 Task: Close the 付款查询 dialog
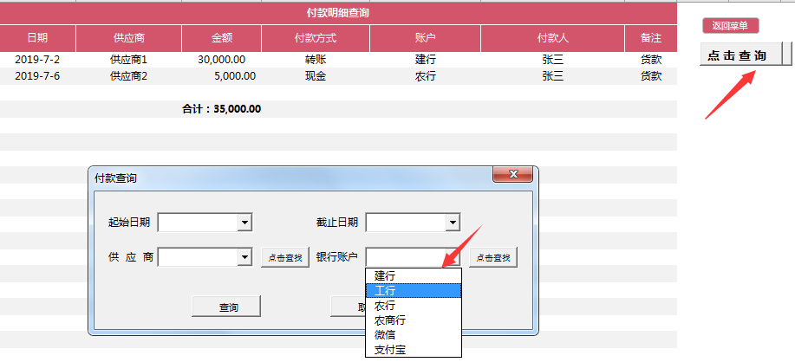coord(512,175)
